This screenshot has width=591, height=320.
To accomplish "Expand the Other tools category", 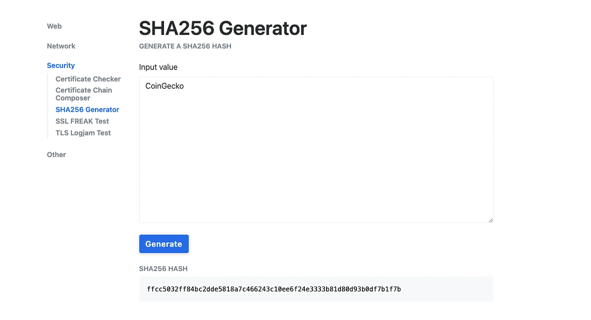I will (x=56, y=155).
